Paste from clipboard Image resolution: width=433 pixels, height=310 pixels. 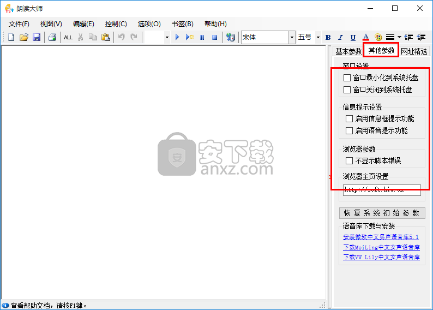(x=106, y=37)
